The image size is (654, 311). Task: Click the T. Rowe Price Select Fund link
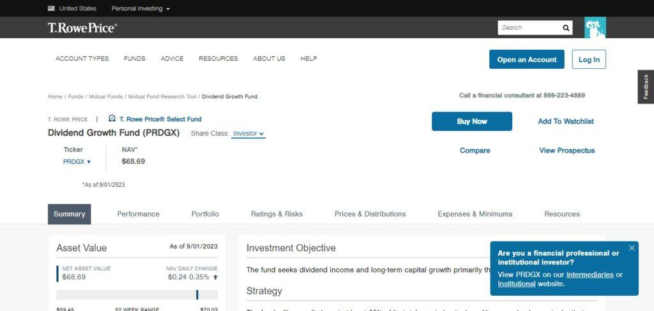coord(160,119)
